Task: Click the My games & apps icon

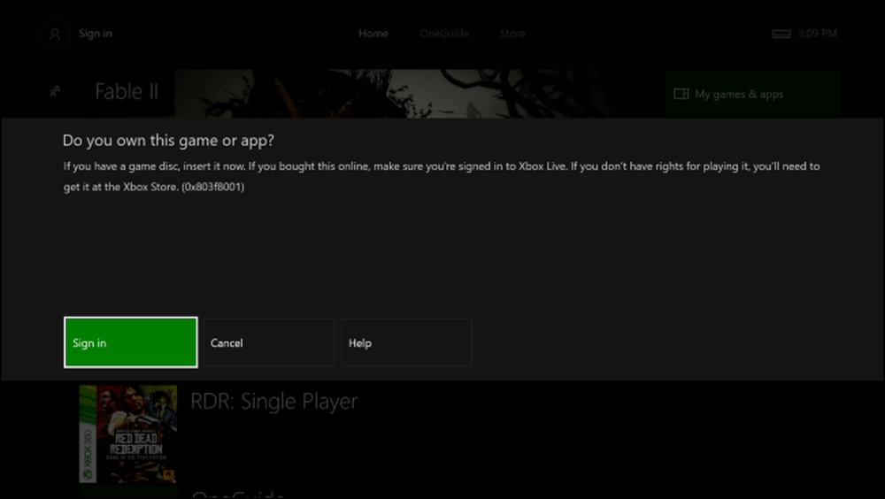Action: click(x=681, y=94)
